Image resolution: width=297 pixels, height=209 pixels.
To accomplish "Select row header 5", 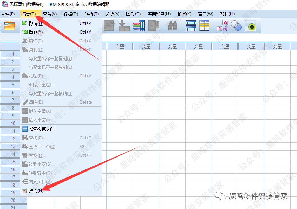I will (10, 85).
